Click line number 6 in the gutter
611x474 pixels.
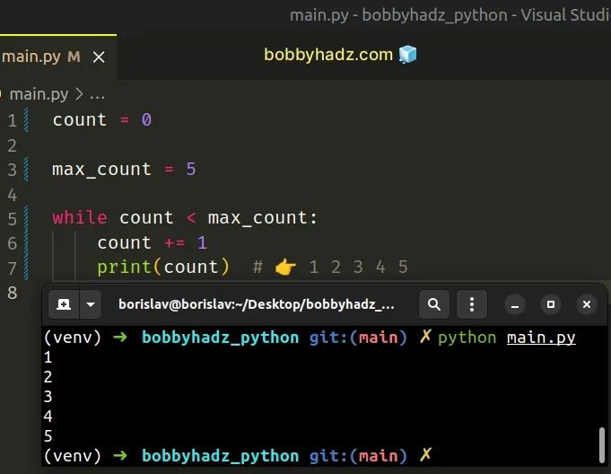[12, 243]
